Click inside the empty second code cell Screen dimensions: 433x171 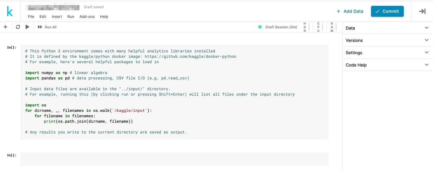[175, 159]
